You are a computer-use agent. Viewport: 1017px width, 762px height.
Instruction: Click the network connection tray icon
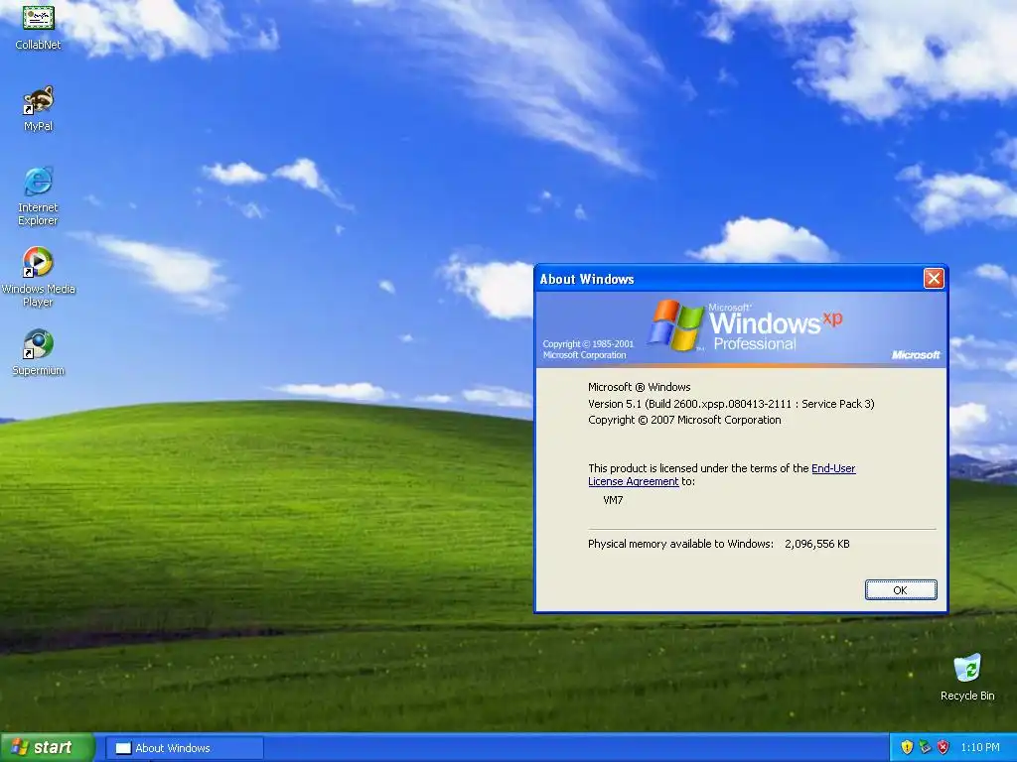pos(925,747)
